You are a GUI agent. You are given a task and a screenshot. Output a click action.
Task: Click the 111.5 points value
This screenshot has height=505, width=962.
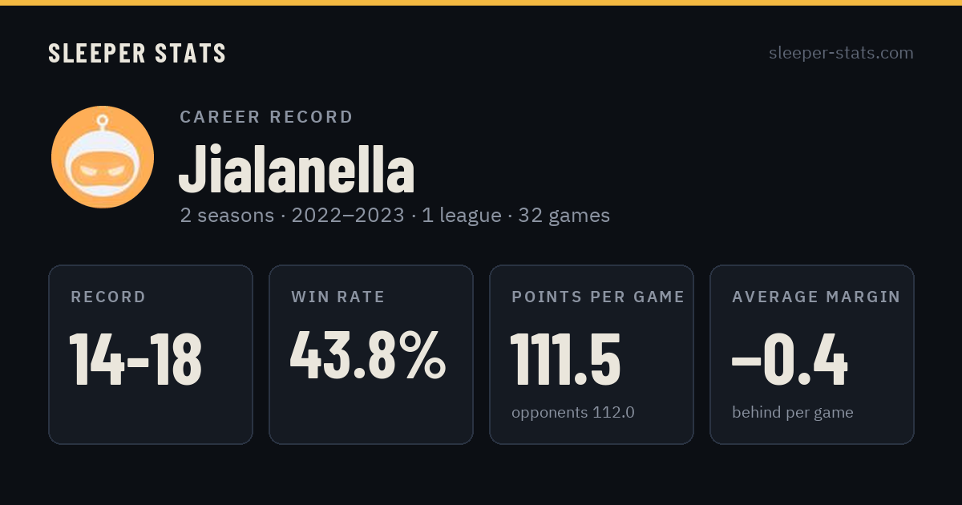tap(566, 359)
